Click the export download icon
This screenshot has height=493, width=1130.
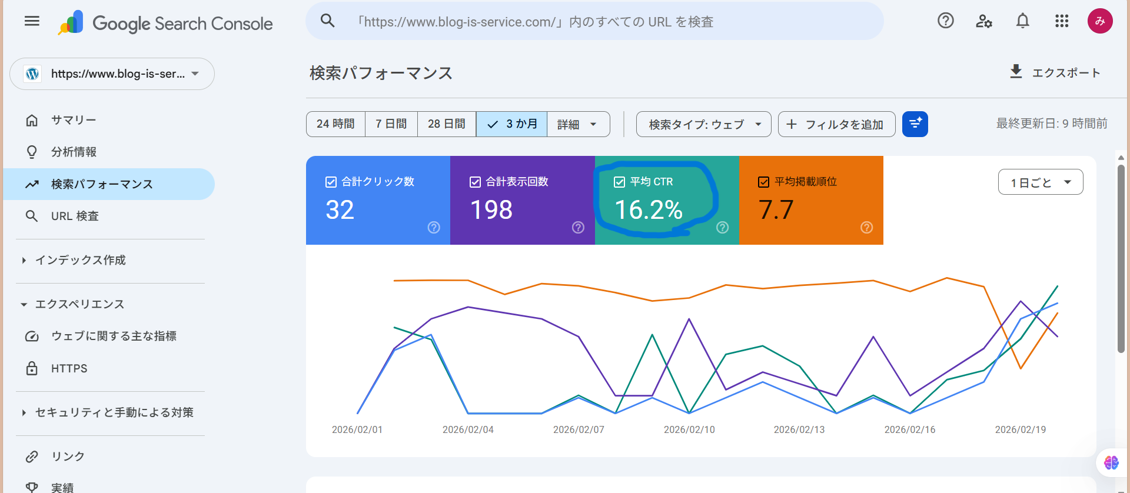coord(1016,72)
